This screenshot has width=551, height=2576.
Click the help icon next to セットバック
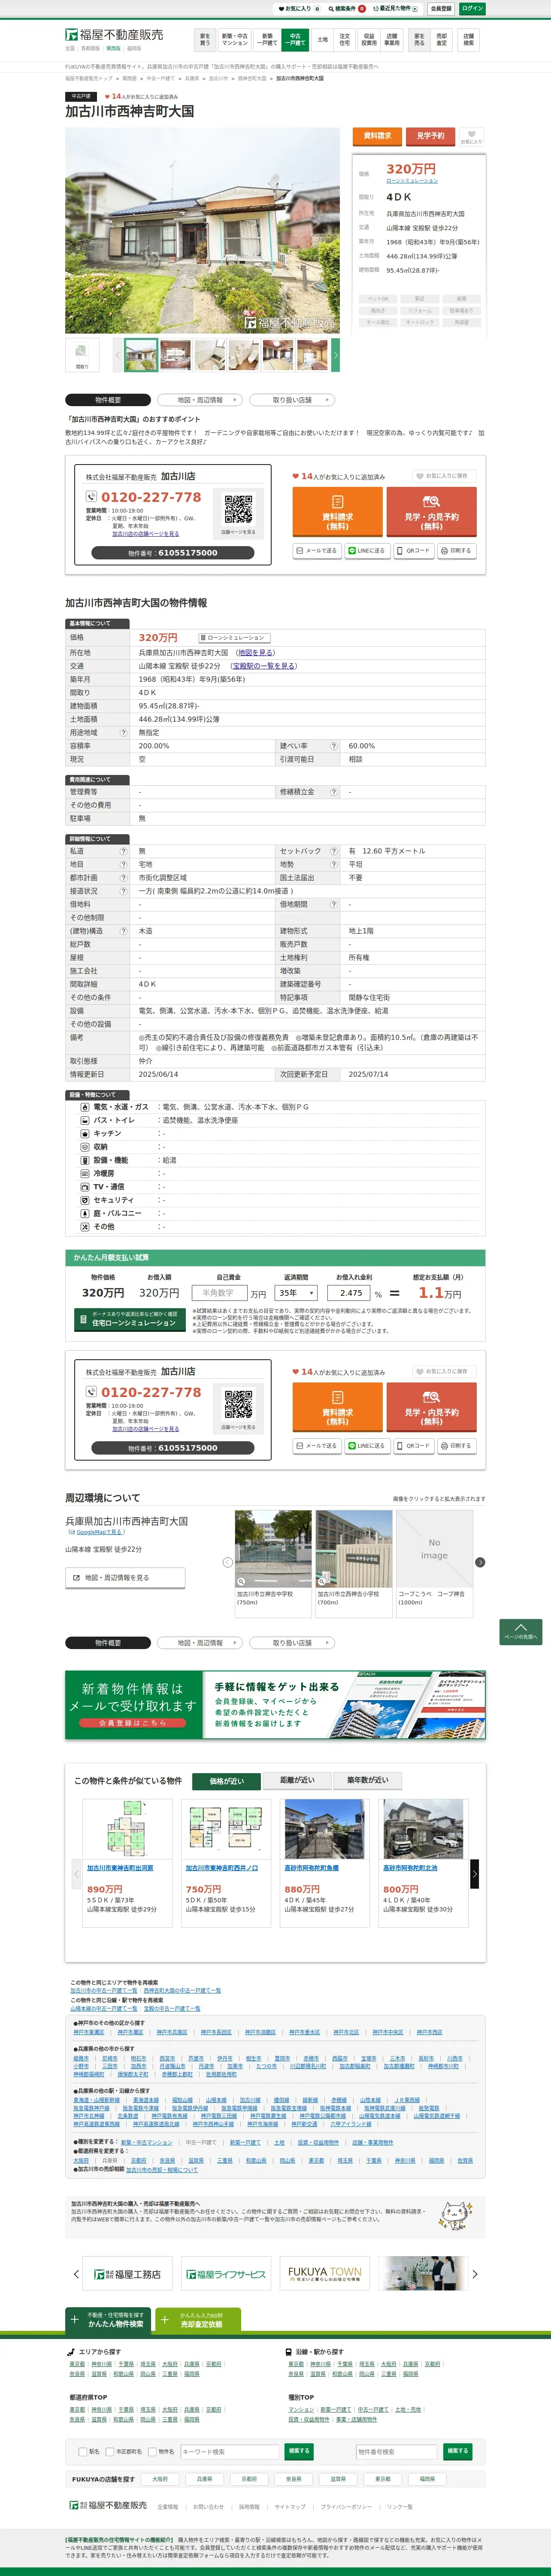coord(334,851)
